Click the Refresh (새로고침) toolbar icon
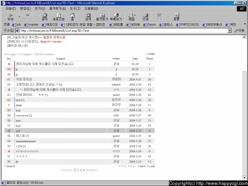 tap(59, 17)
